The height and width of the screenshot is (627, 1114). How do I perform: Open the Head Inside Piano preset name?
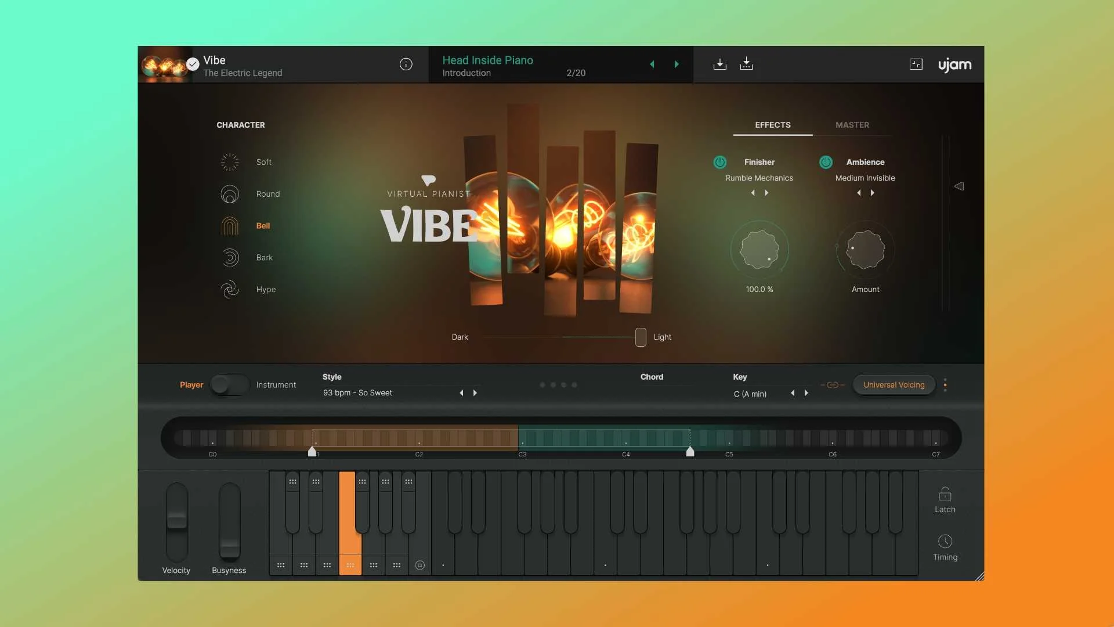tap(487, 60)
